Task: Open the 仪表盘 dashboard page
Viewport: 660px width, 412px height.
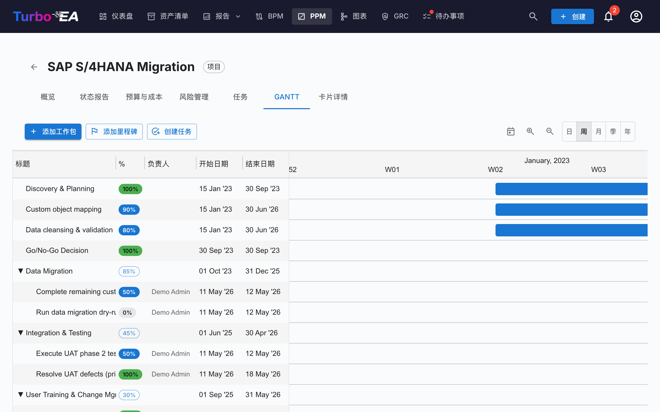Action: pyautogui.click(x=116, y=16)
